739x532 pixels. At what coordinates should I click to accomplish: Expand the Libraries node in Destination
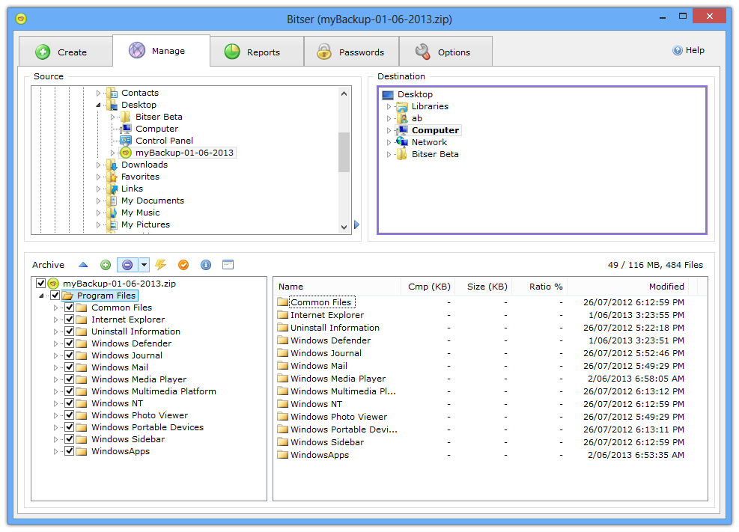(389, 107)
